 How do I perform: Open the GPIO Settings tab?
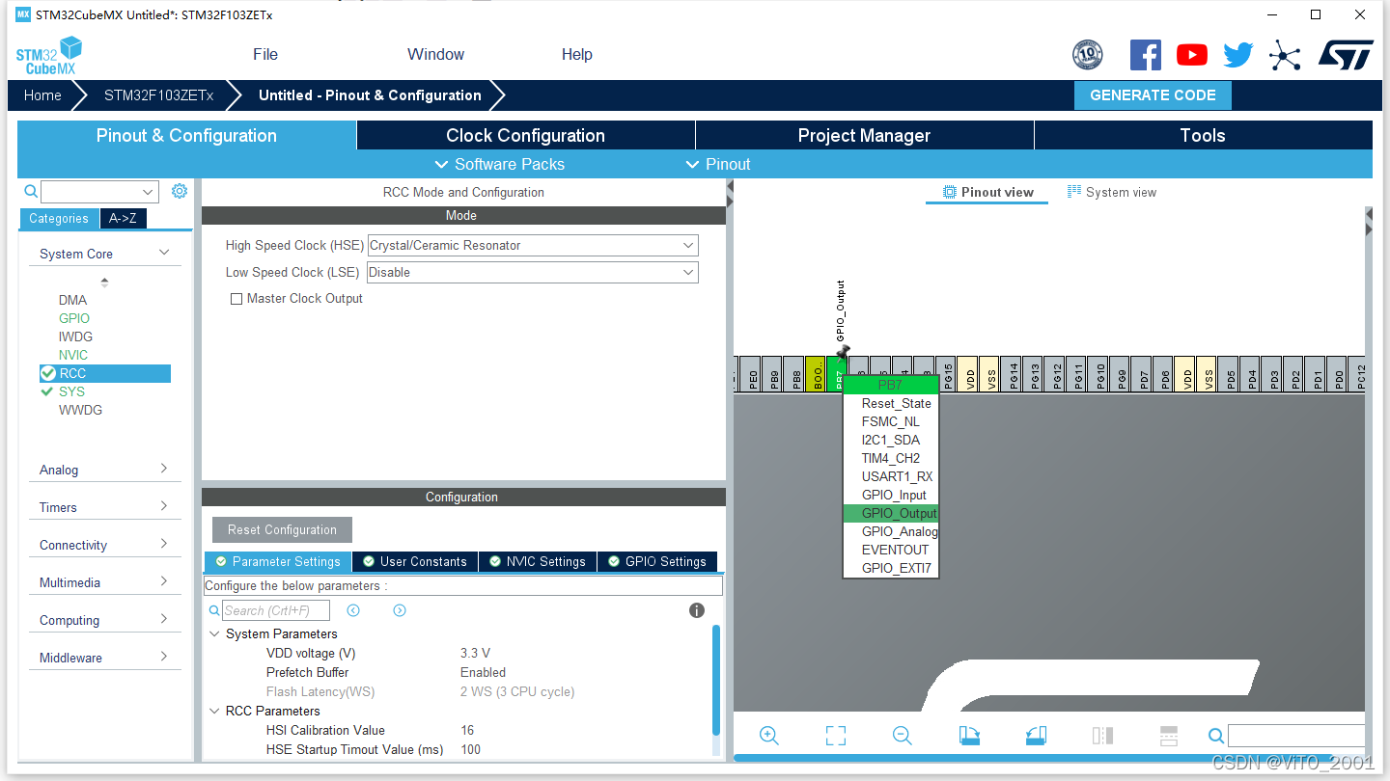pyautogui.click(x=656, y=561)
